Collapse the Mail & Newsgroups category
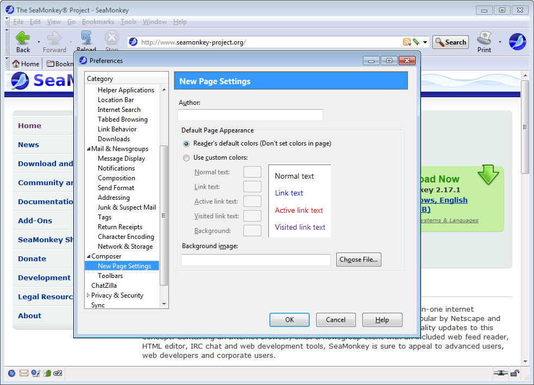 (89, 149)
